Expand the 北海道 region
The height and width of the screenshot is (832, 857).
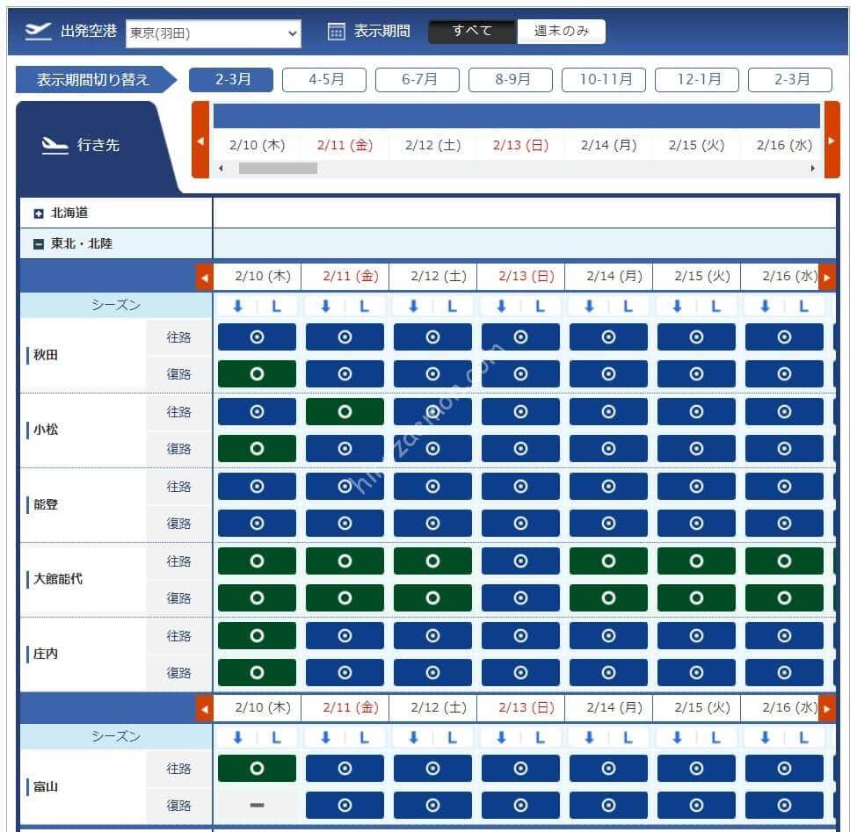point(39,213)
